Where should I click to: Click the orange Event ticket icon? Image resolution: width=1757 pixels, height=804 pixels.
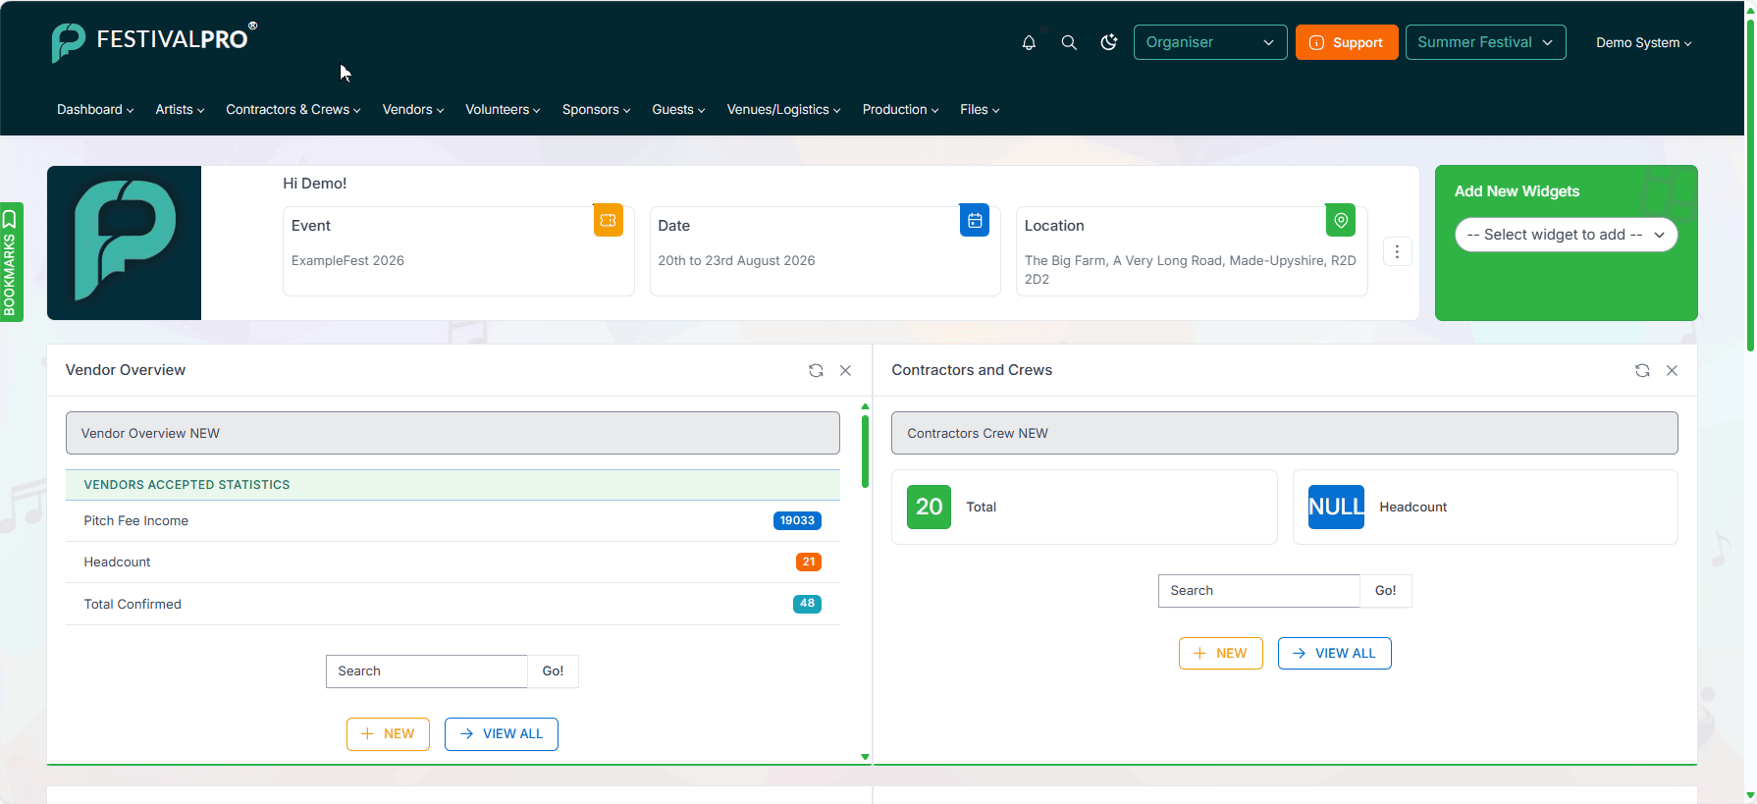coord(608,221)
